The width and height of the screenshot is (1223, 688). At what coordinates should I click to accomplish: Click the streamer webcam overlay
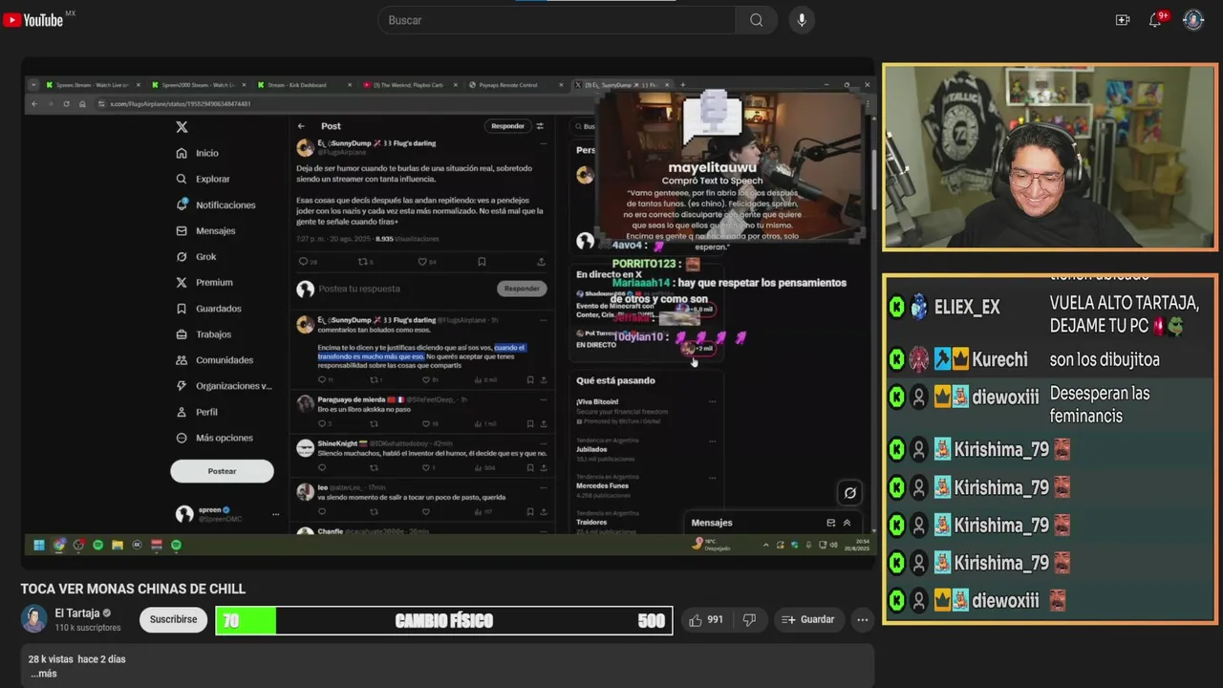[x=1049, y=158]
